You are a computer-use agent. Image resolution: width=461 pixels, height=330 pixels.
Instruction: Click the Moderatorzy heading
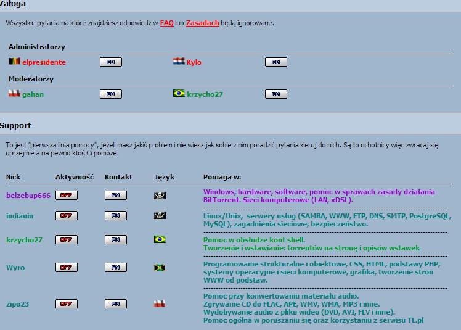point(31,79)
